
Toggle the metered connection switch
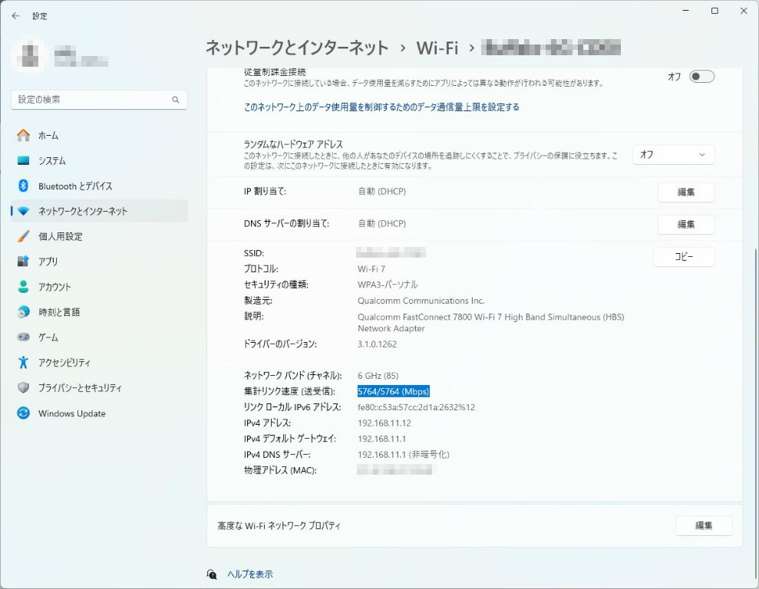(701, 77)
